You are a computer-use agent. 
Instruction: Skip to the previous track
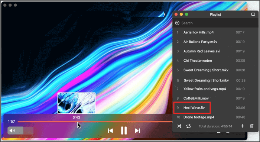pyautogui.click(x=110, y=131)
